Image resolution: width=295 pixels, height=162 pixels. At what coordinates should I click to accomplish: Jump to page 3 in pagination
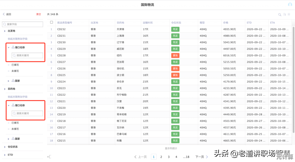169,157
